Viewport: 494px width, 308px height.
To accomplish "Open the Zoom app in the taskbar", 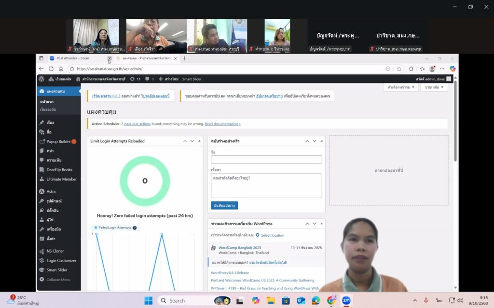I will (x=346, y=300).
